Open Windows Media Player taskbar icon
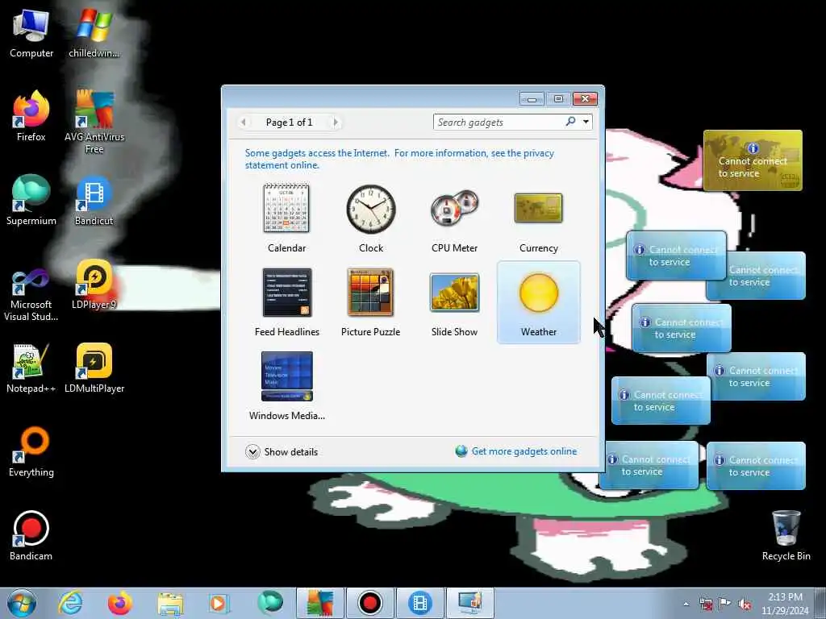 click(x=218, y=603)
